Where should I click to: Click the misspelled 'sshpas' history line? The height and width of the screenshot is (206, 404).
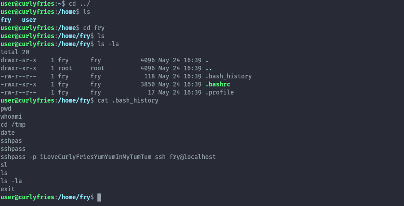(x=11, y=141)
